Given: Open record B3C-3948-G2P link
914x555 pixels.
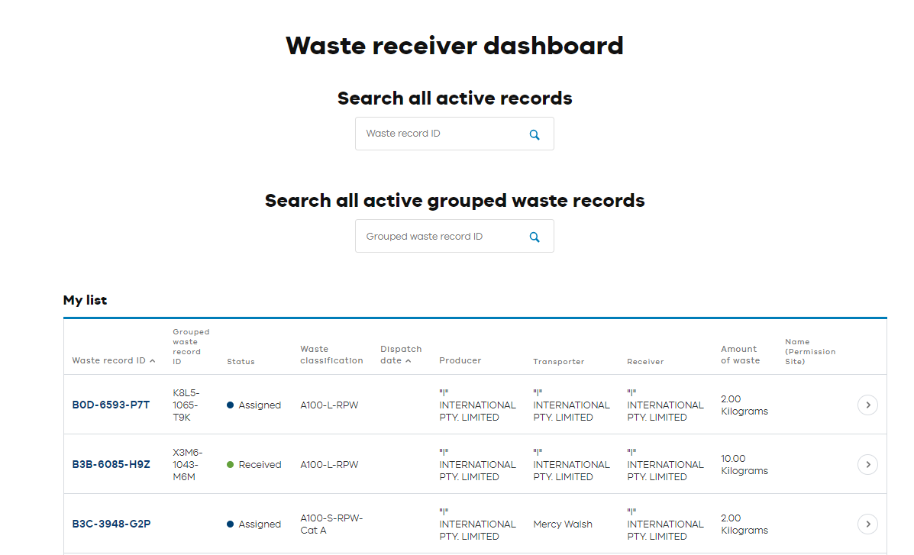Looking at the screenshot, I should tap(111, 524).
